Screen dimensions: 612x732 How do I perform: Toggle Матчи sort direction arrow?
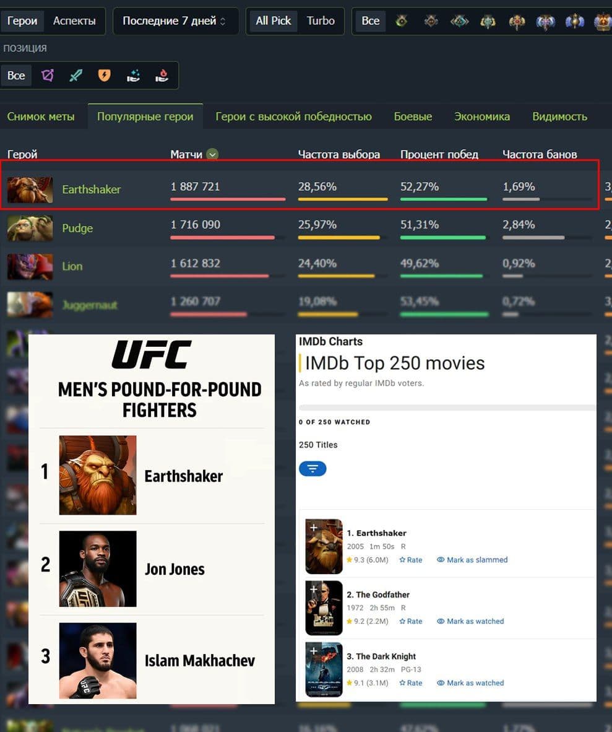tap(212, 155)
